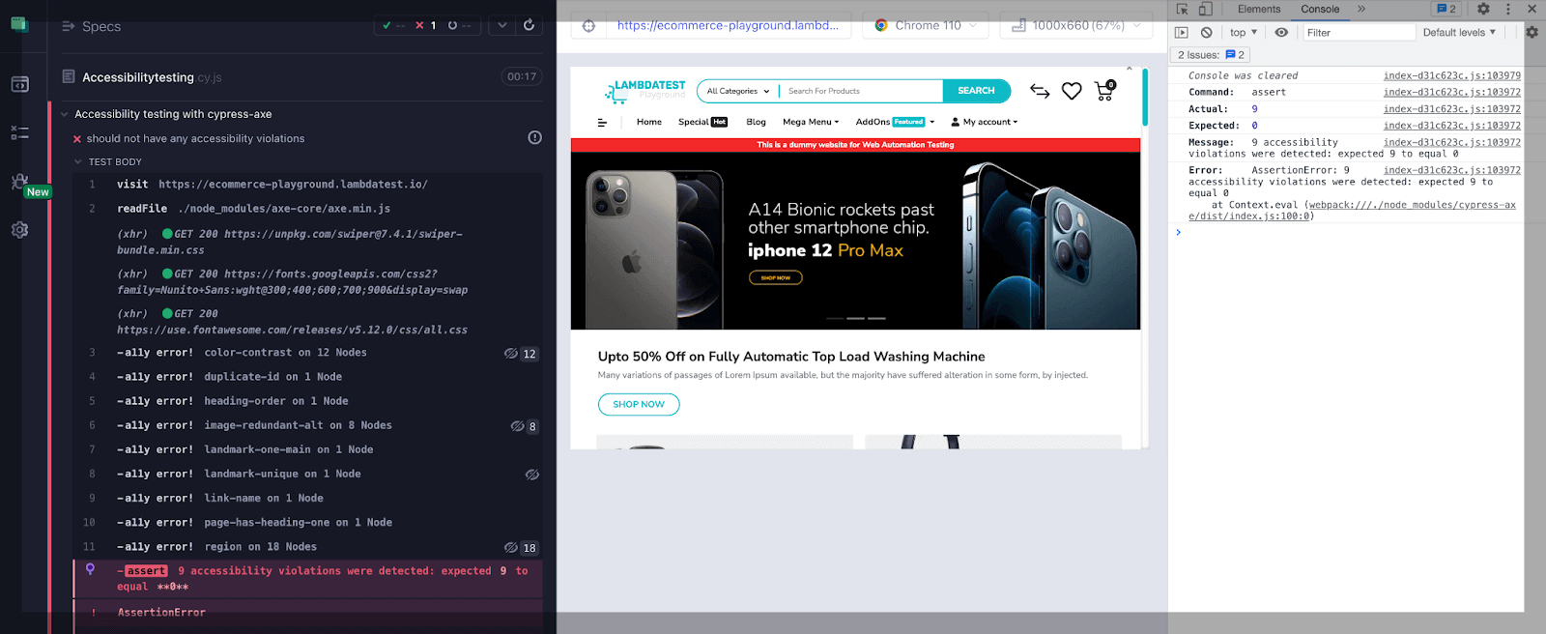Click the Cypress logo icon in the sidebar
Screen dimensions: 1546x634
pyautogui.click(x=19, y=23)
